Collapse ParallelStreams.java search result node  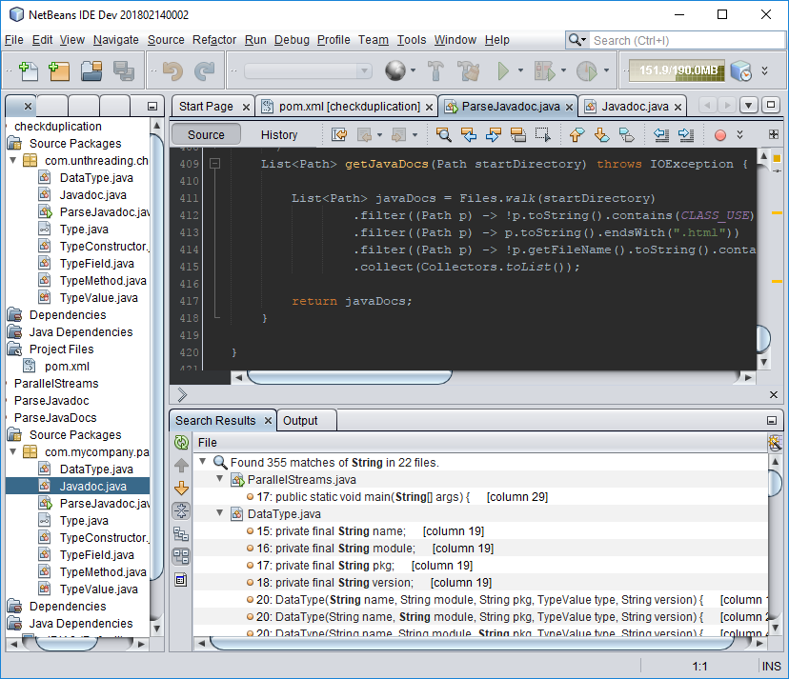pyautogui.click(x=219, y=479)
